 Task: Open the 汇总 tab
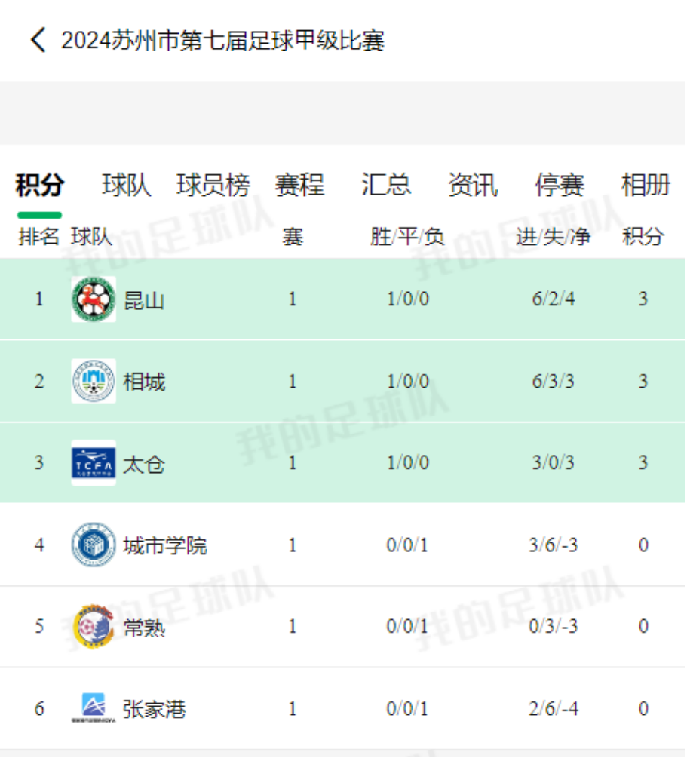pyautogui.click(x=386, y=185)
